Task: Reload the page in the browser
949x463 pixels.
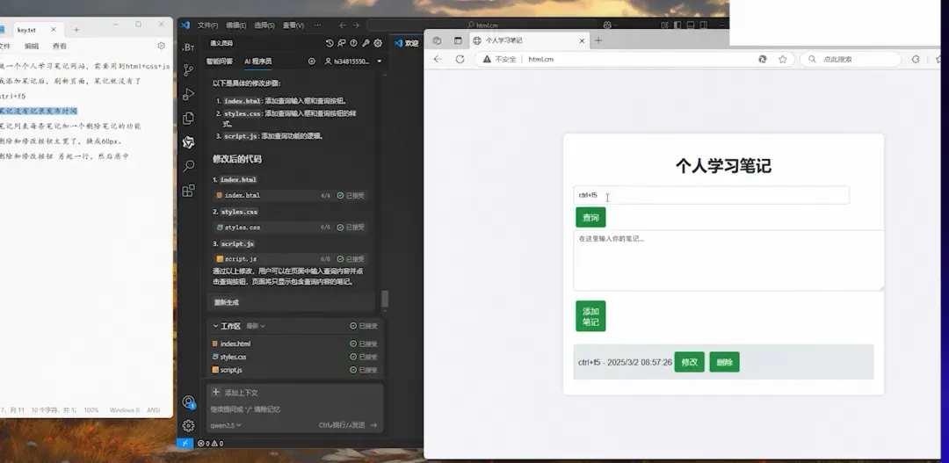Action: pyautogui.click(x=460, y=60)
